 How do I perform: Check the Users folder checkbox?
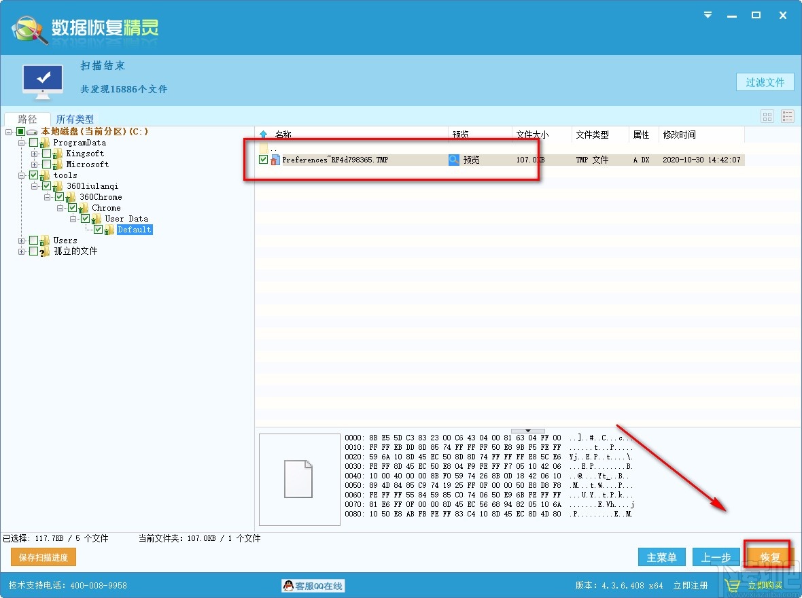34,240
